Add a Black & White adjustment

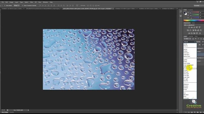click(x=193, y=30)
